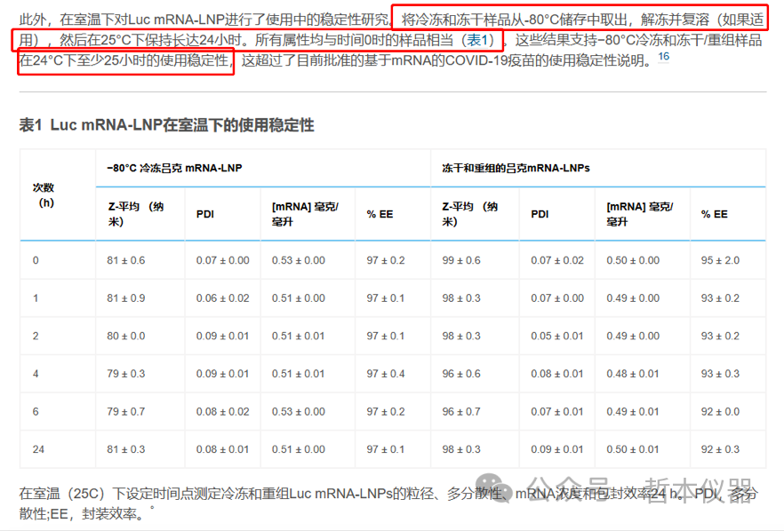Viewport: 784px width, 531px height.
Task: Select the cell '0.49 ± 0.01'
Action: pos(633,412)
